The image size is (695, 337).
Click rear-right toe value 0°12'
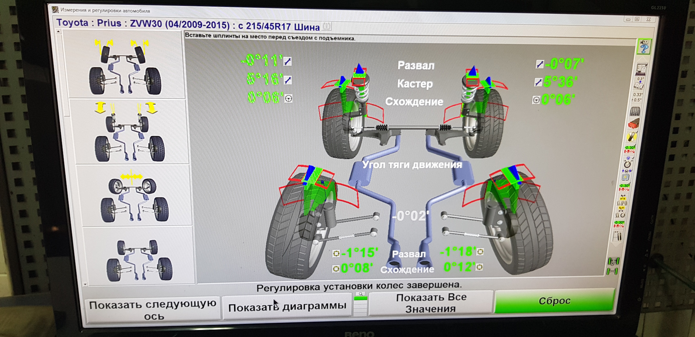click(459, 267)
